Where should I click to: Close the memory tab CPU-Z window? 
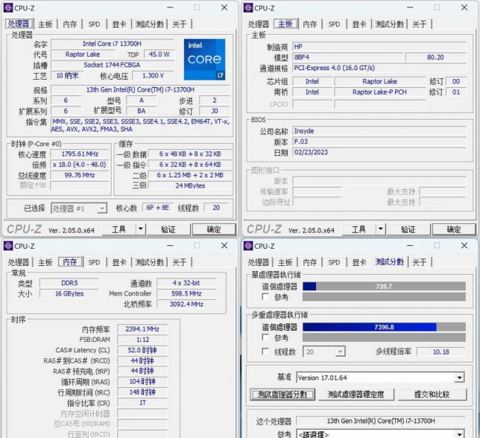coord(224,245)
